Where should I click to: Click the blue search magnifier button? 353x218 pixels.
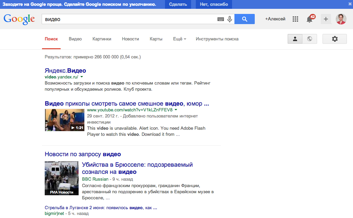(245, 19)
